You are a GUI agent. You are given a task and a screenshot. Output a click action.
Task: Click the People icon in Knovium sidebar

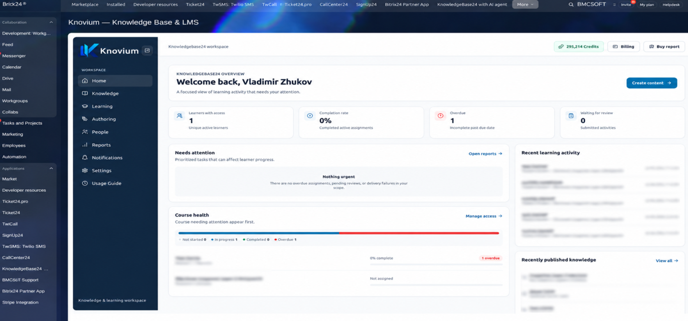85,132
